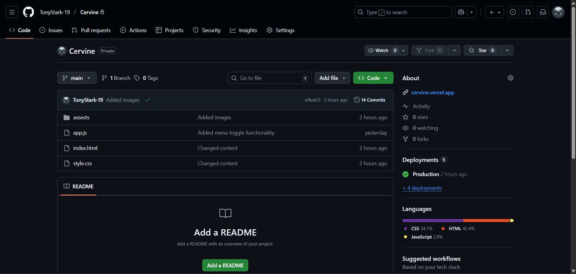The image size is (576, 274).
Task: Open the Production deployment link
Action: pos(426,174)
